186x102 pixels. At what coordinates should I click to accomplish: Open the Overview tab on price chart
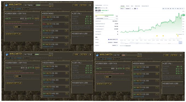[x=123, y=6]
